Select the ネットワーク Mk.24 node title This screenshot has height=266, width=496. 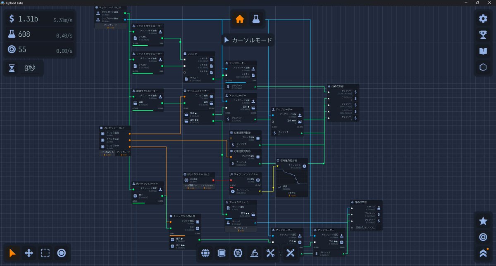110,7
